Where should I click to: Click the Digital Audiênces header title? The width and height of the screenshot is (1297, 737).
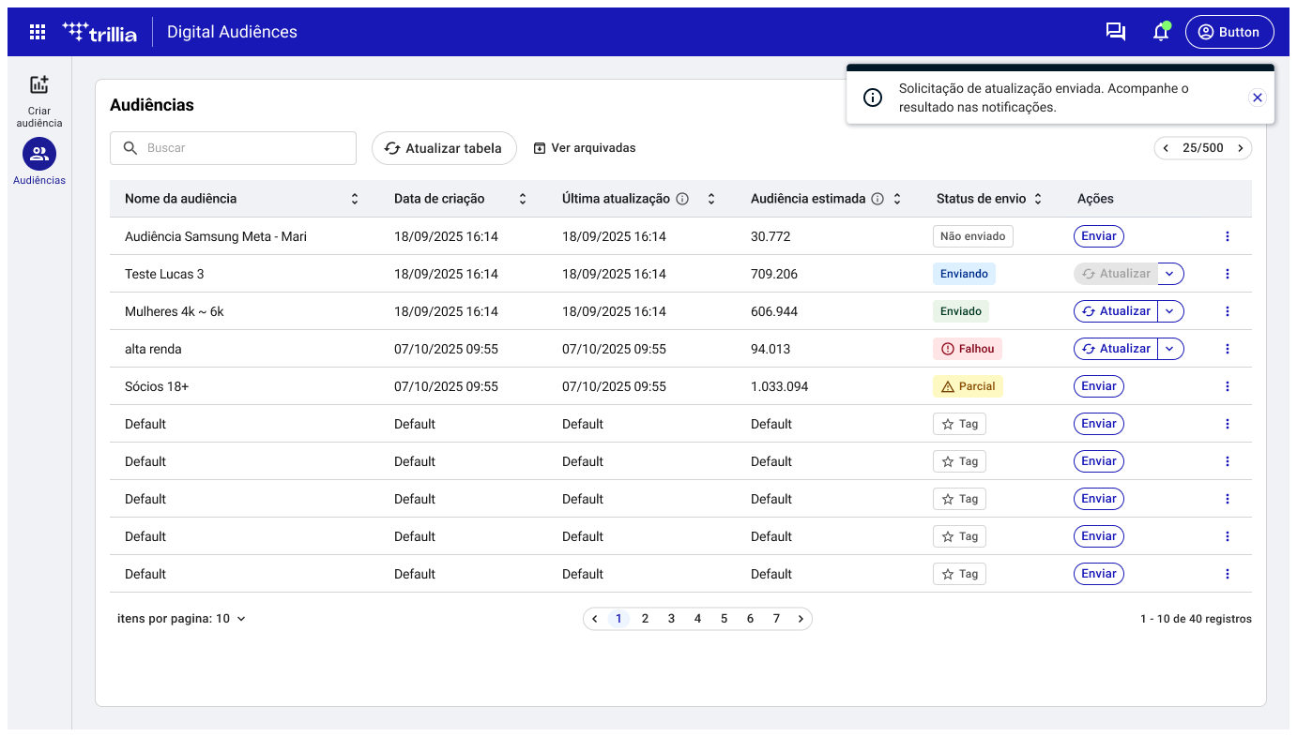[232, 32]
